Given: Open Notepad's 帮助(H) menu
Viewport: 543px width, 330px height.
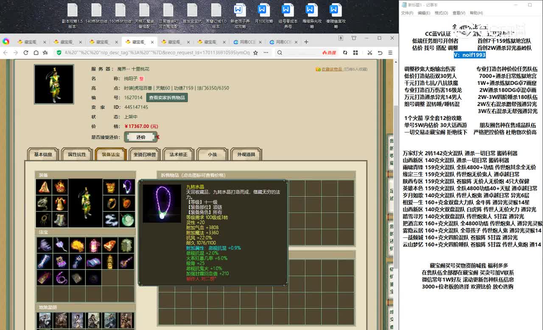Looking at the screenshot, I should [x=476, y=13].
